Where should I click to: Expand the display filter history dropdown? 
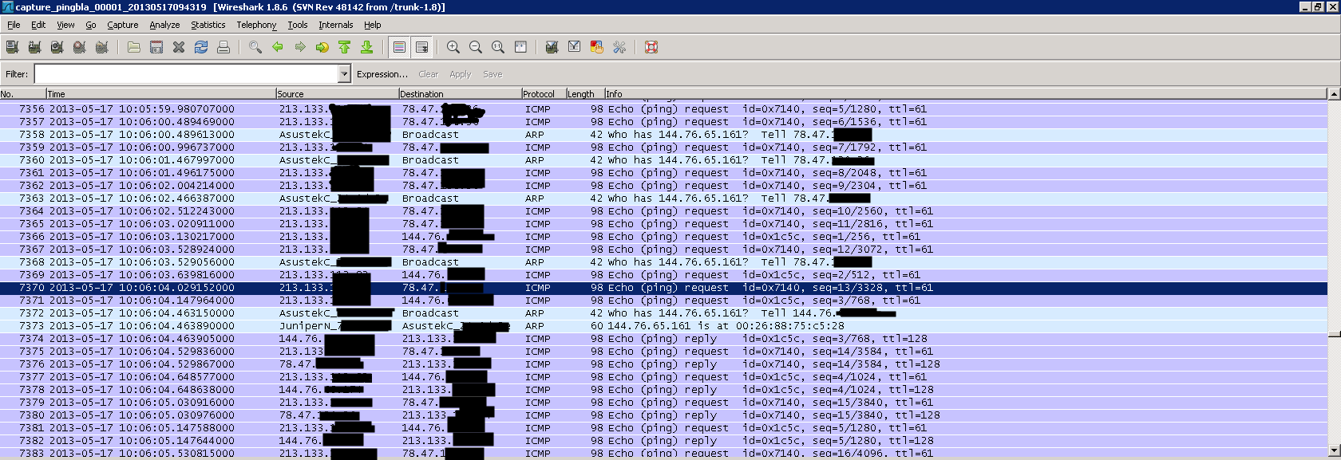click(345, 74)
